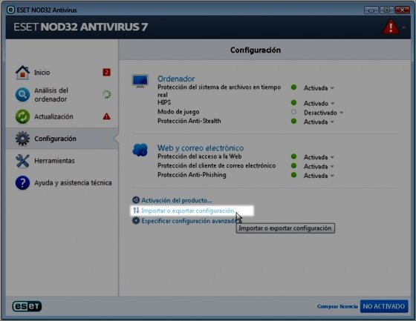Open Activada dropdown for real-time file system protection
The width and height of the screenshot is (416, 321).
319,88
